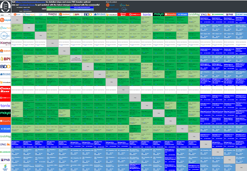Select the maya column header logo

coord(159,14)
